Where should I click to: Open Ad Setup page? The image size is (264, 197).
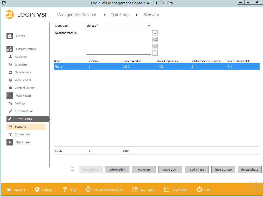20,57
